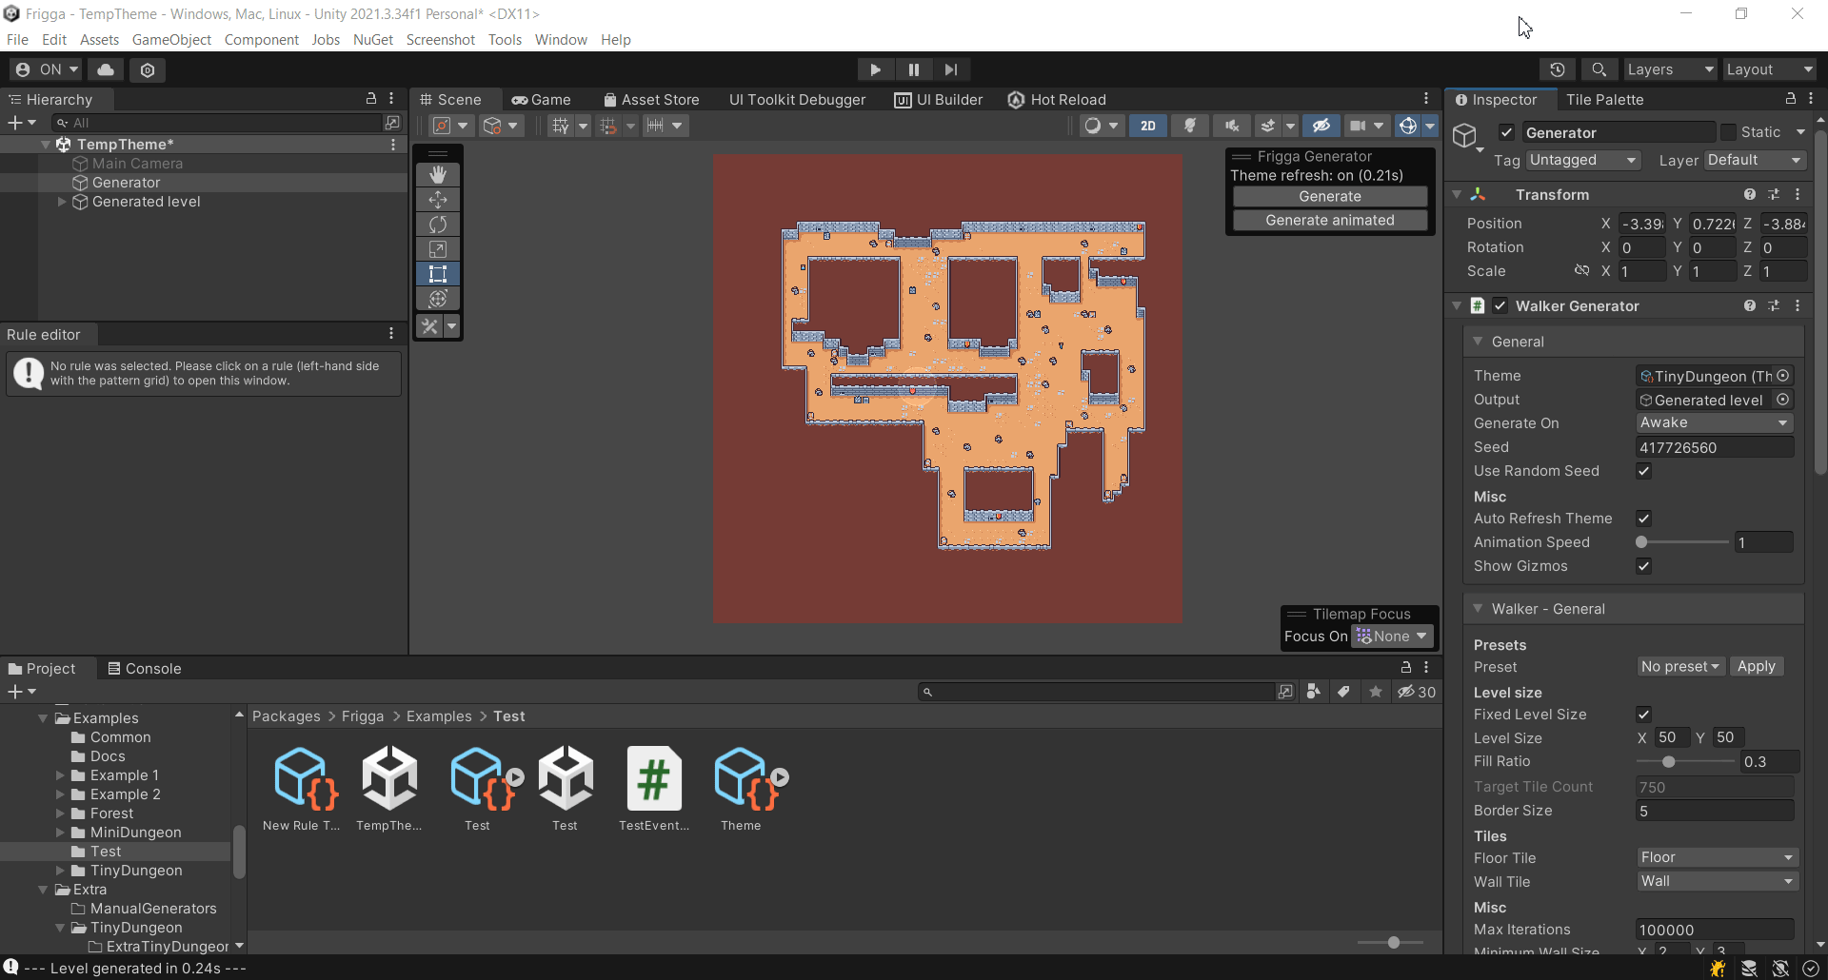Toggle scene visibility hidden-objects icon
1828x980 pixels.
(x=1321, y=126)
